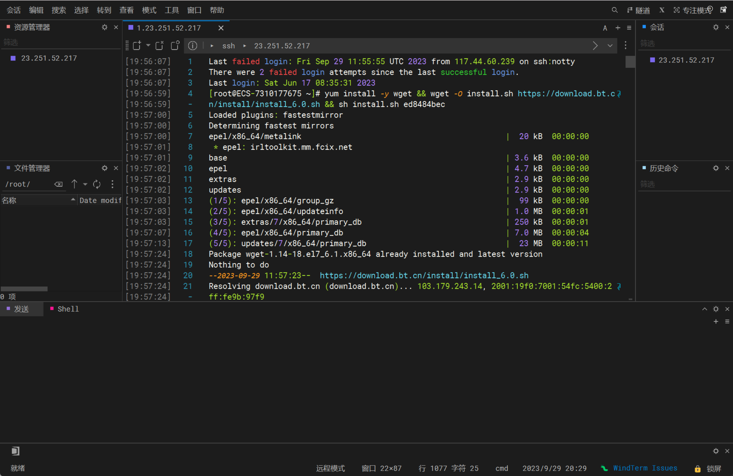Open the 工具 menu
733x476 pixels.
pos(172,10)
